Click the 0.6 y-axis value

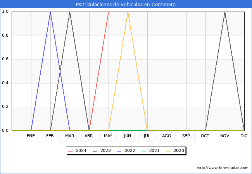[x=5, y=59]
